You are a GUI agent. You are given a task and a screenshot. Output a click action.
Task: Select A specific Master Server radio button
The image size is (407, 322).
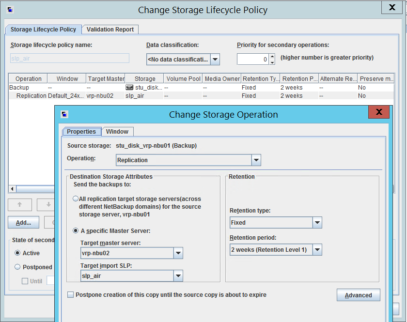76,230
